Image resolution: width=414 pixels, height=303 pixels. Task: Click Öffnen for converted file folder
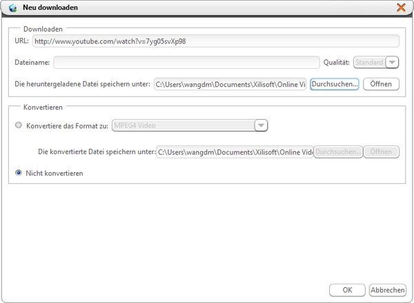pyautogui.click(x=381, y=151)
